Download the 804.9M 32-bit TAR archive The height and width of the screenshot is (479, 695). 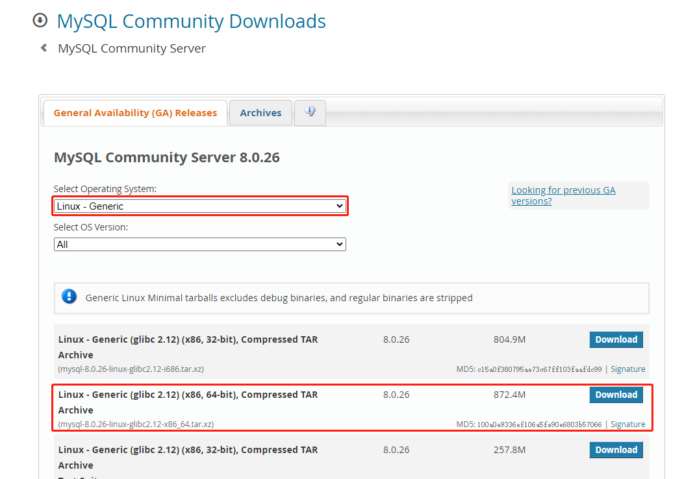click(x=616, y=339)
